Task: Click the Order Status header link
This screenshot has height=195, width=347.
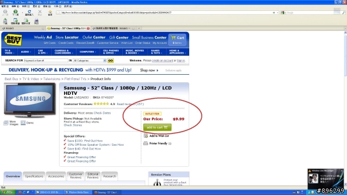Action: coord(143,43)
